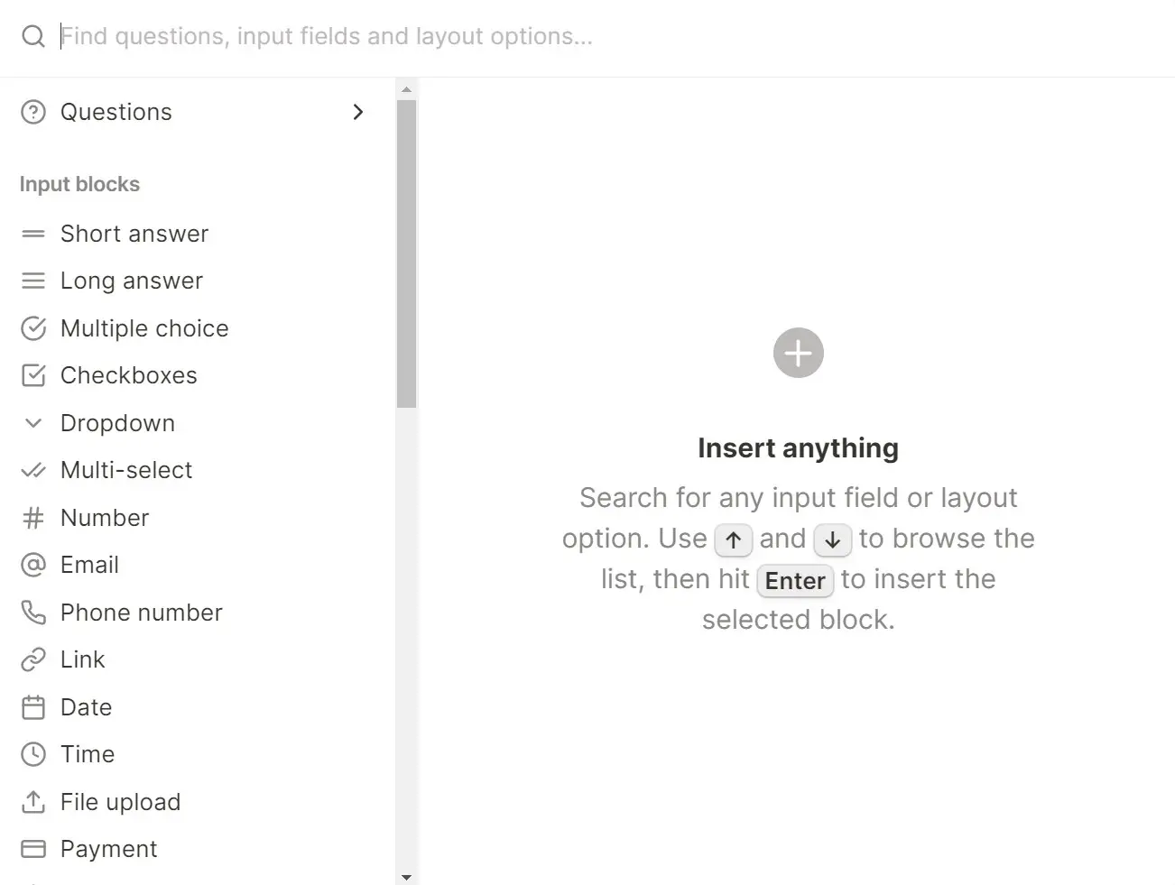Click the Time clock icon
Image resolution: width=1175 pixels, height=885 pixels.
tap(33, 754)
